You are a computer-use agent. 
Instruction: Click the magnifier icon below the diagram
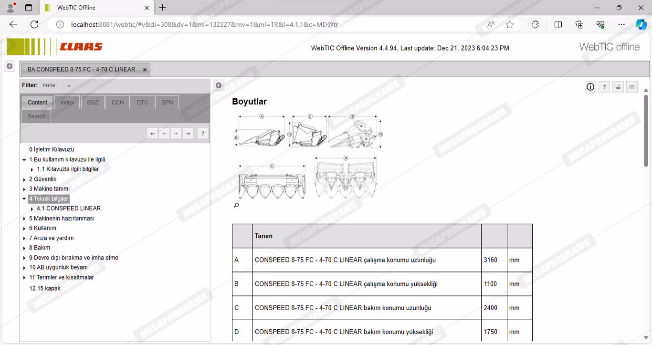(x=236, y=205)
